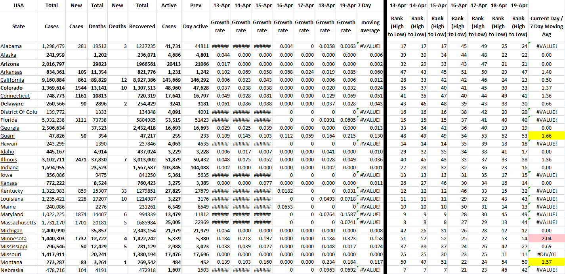Open the Illinois state link
This screenshot has height=274, width=565.
9,159
